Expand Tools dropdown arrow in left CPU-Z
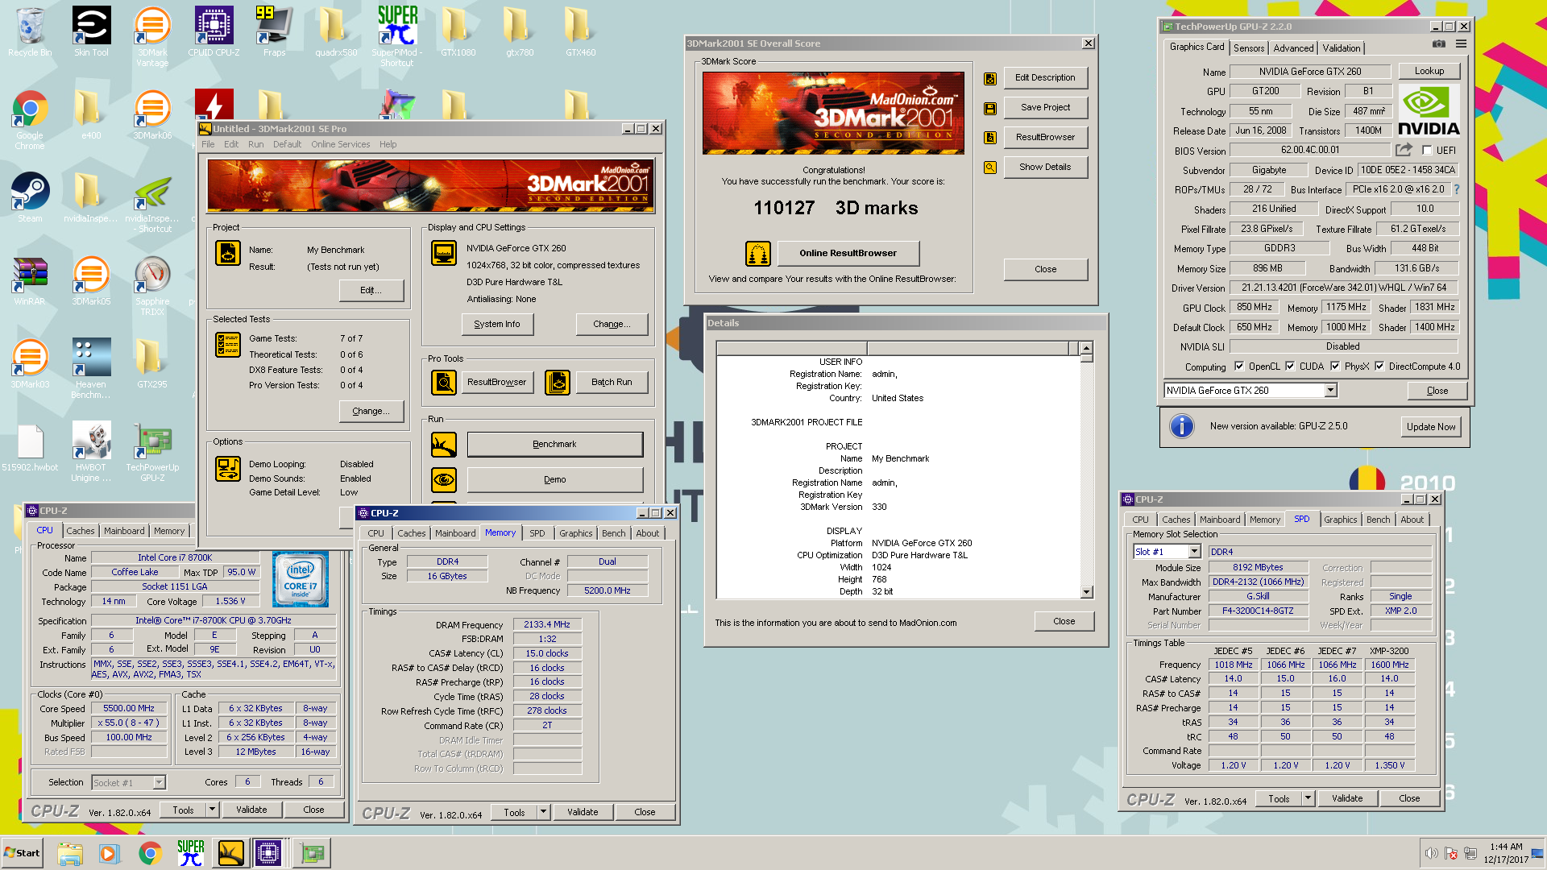Viewport: 1547px width, 870px height. coord(212,810)
